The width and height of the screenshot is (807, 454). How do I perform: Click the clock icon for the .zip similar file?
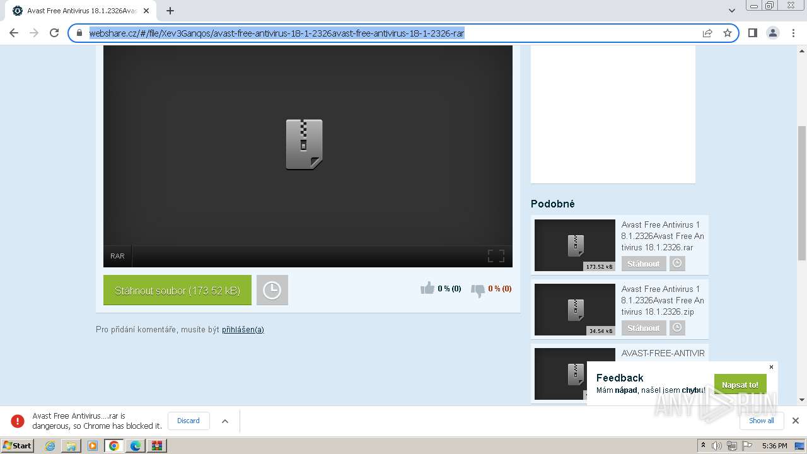pyautogui.click(x=677, y=328)
